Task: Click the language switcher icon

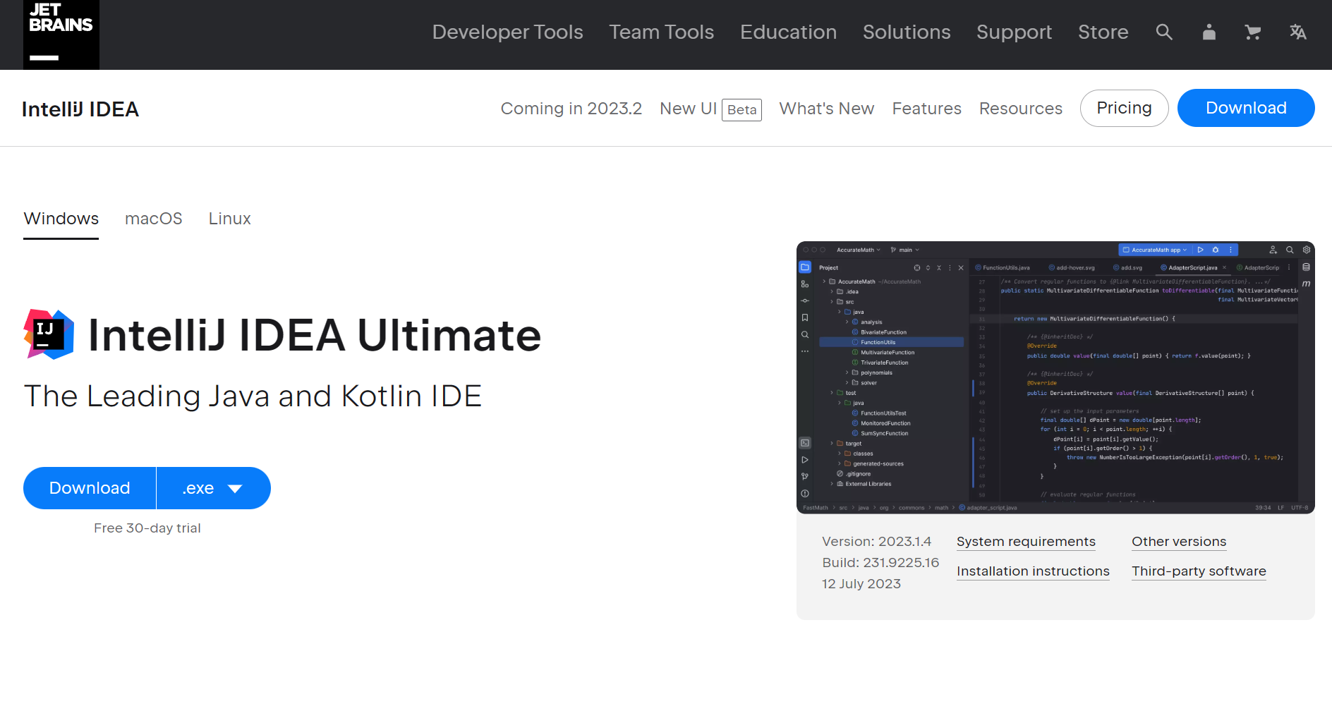Action: (1298, 32)
